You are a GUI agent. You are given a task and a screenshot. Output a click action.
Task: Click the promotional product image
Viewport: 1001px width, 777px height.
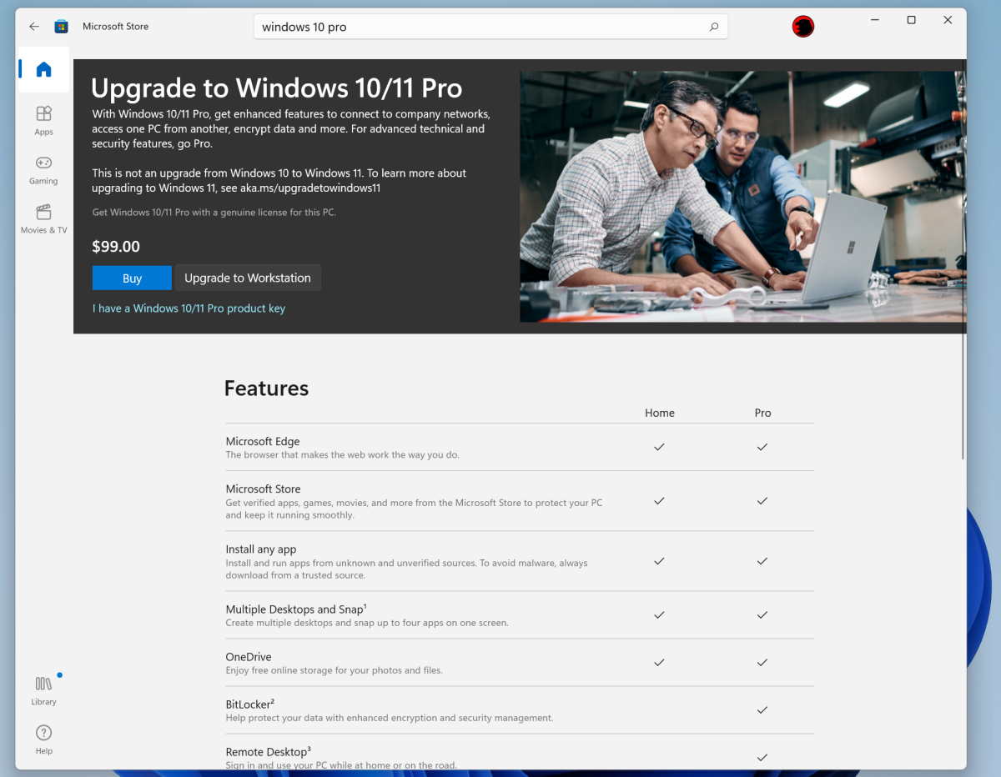pos(742,196)
